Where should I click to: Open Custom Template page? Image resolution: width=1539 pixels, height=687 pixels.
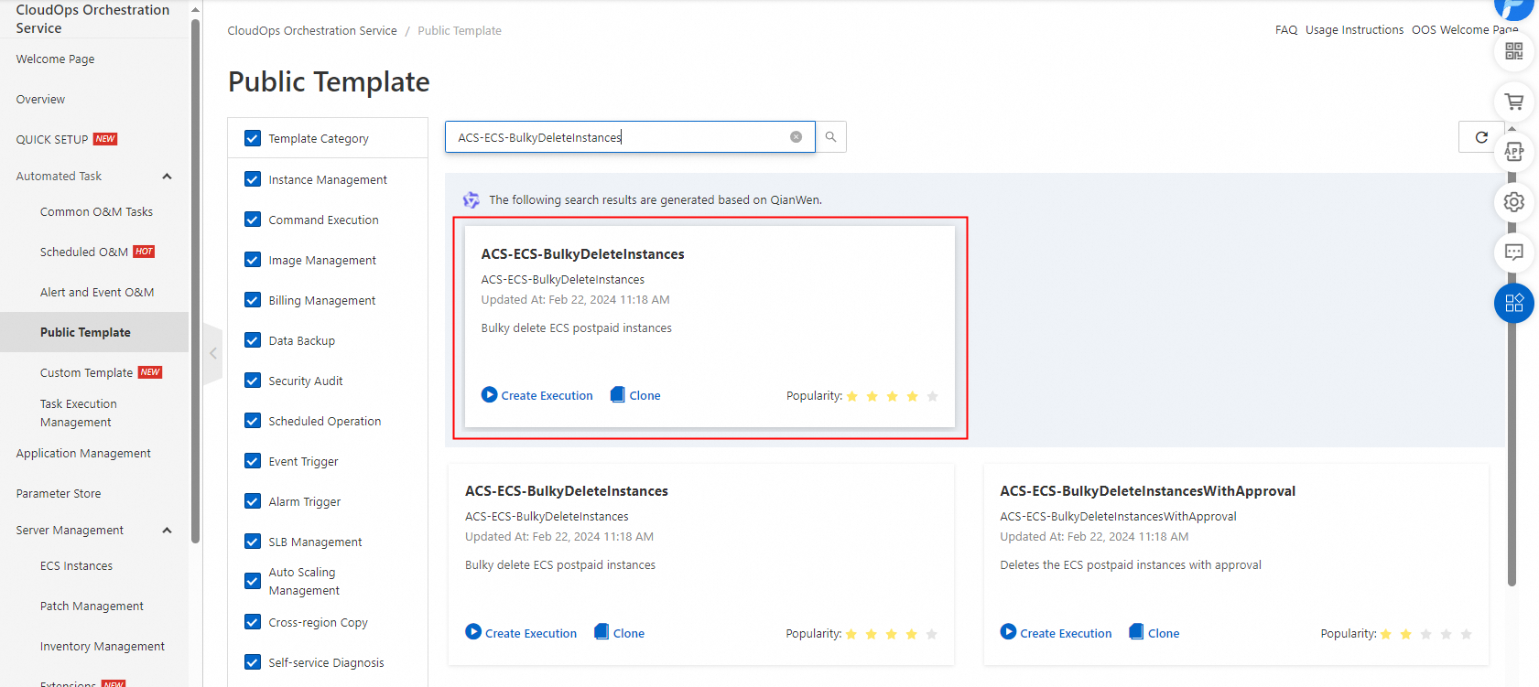tap(86, 373)
